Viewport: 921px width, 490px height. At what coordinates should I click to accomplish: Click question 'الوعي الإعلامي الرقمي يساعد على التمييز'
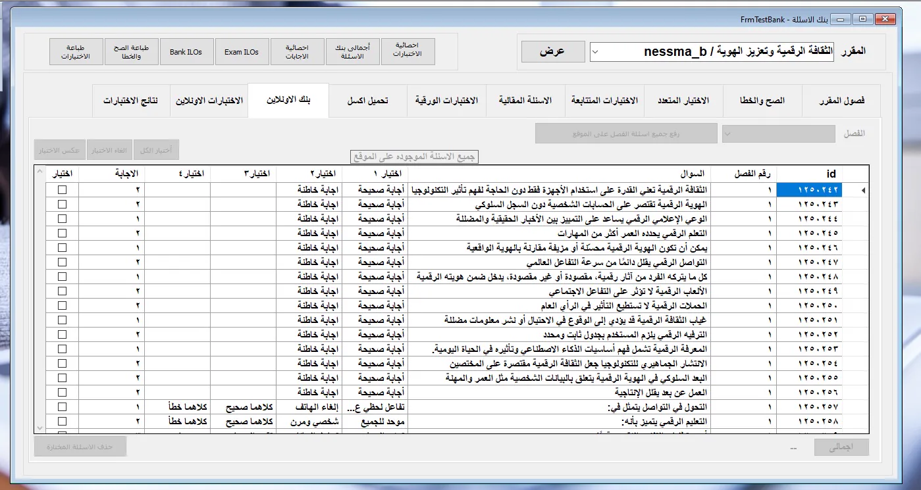[x=560, y=219]
